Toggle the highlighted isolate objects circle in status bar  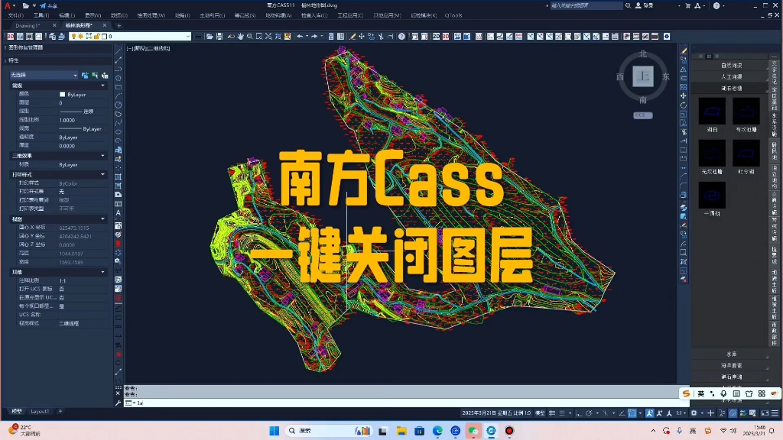(x=733, y=413)
